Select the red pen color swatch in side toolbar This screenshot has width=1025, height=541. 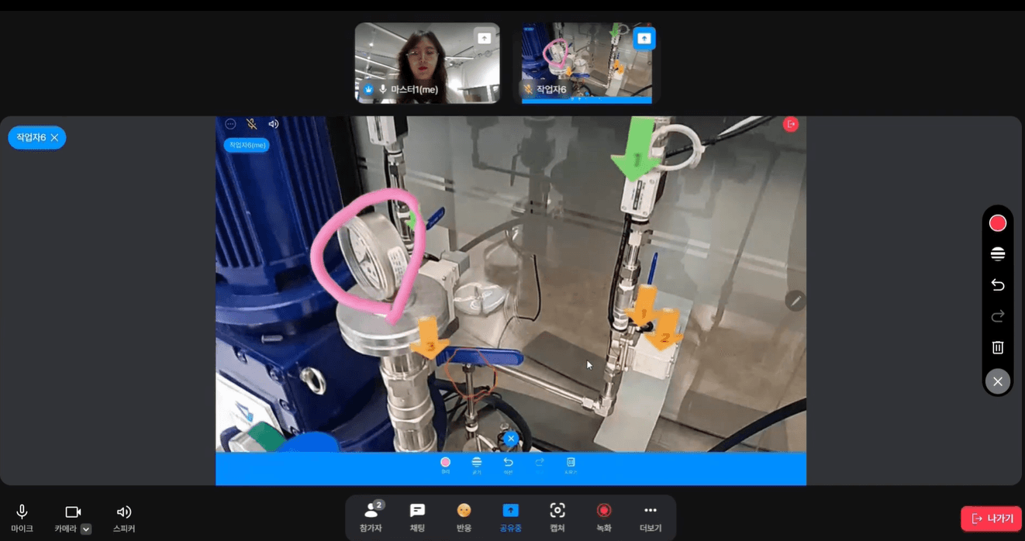pyautogui.click(x=998, y=223)
